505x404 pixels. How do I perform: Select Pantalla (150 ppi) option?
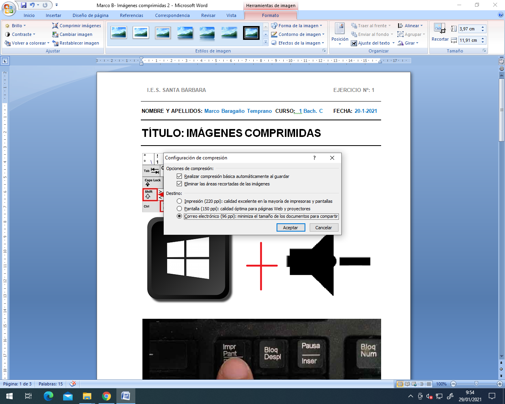[x=180, y=209]
